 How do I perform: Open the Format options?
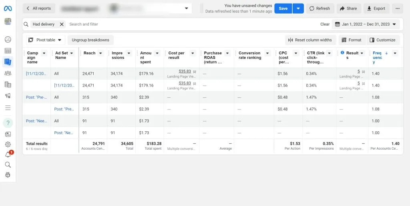pos(352,40)
